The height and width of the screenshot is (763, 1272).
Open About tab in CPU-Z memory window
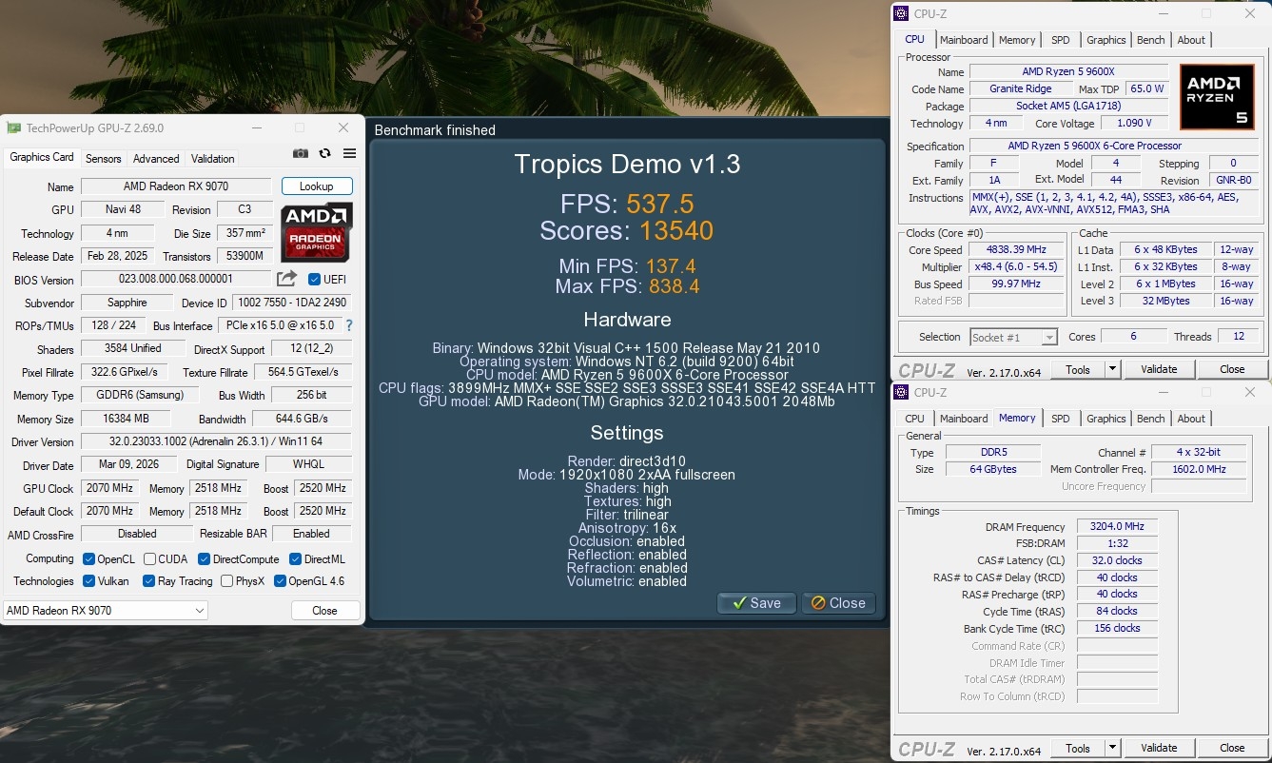tap(1191, 419)
